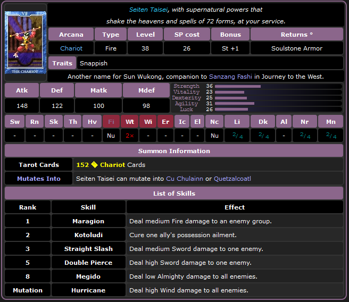The image size is (349, 302).
Task: Click the Strength stat bar
Action: (238, 86)
